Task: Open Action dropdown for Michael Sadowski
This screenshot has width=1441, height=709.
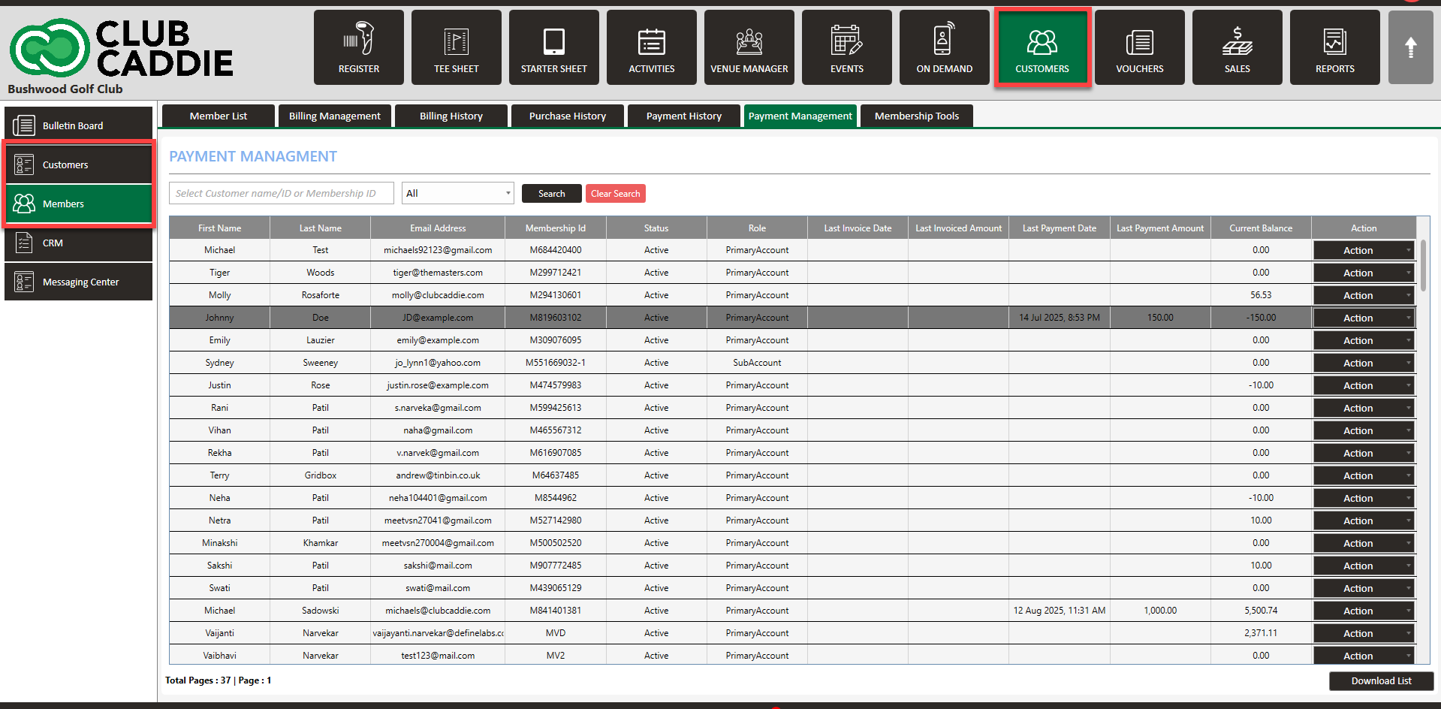Action: 1364,611
